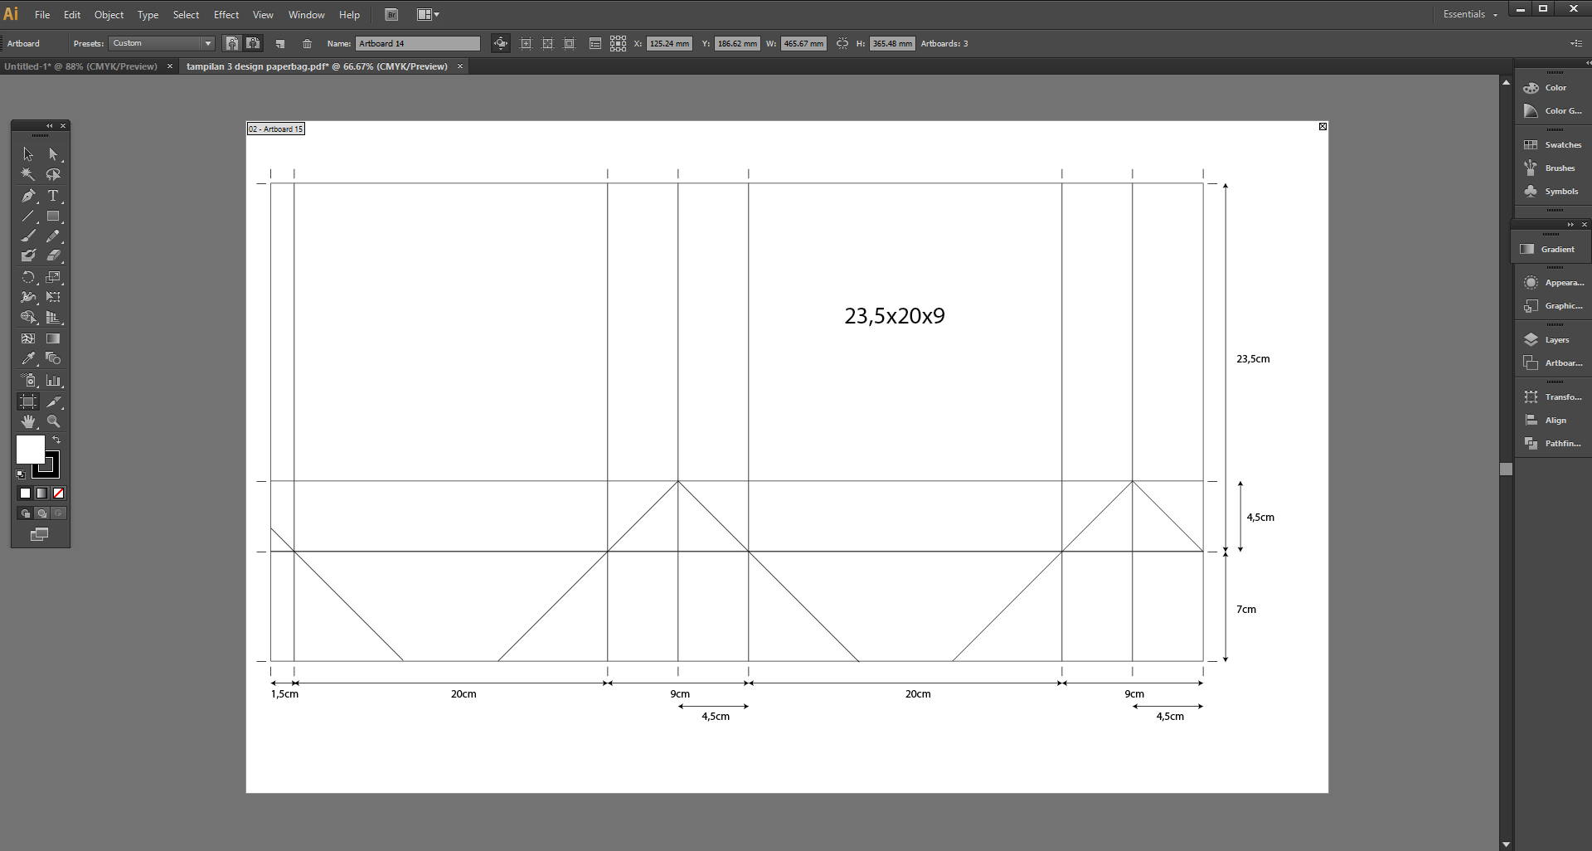Toggle Show Center Mark
Viewport: 1592px width, 851px height.
(x=526, y=43)
